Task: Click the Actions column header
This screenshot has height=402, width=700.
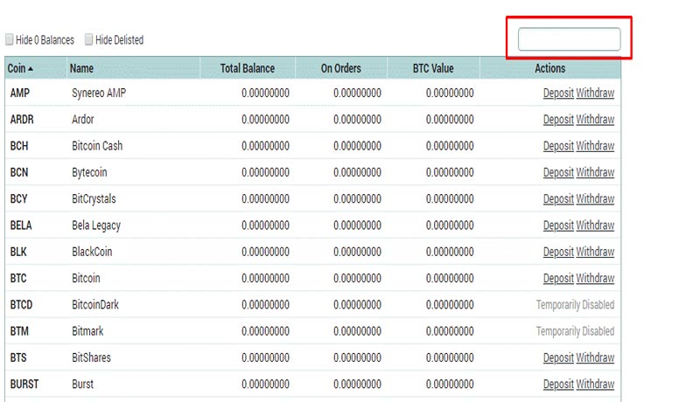Action: click(550, 68)
